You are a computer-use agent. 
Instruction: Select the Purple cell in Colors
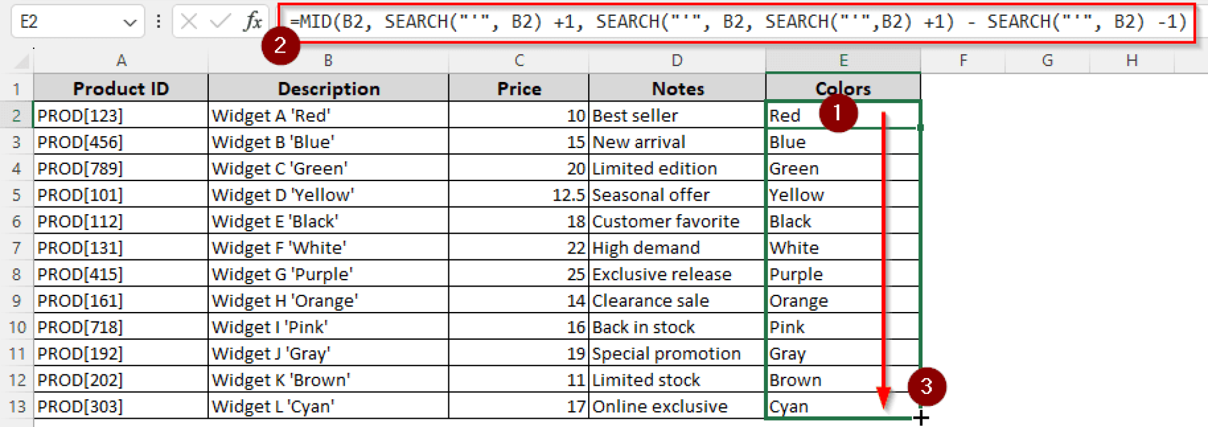coord(843,274)
